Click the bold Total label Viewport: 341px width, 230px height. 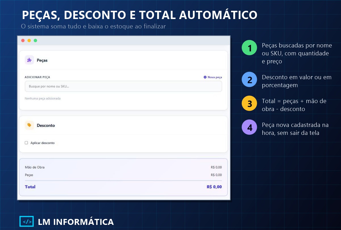[30, 187]
